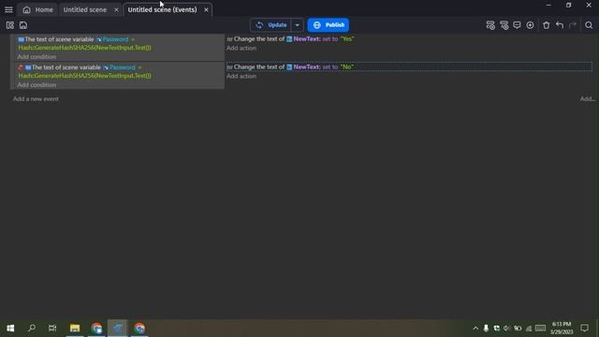Click Add condition in the first event
Screen dimensions: 599x337
point(37,56)
